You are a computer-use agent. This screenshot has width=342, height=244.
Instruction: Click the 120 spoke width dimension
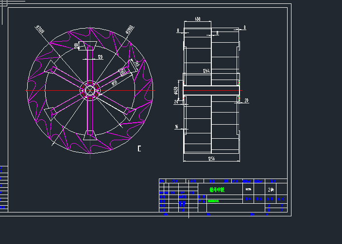(100, 57)
